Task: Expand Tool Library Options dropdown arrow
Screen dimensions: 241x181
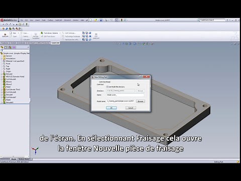Action: pos(60,33)
